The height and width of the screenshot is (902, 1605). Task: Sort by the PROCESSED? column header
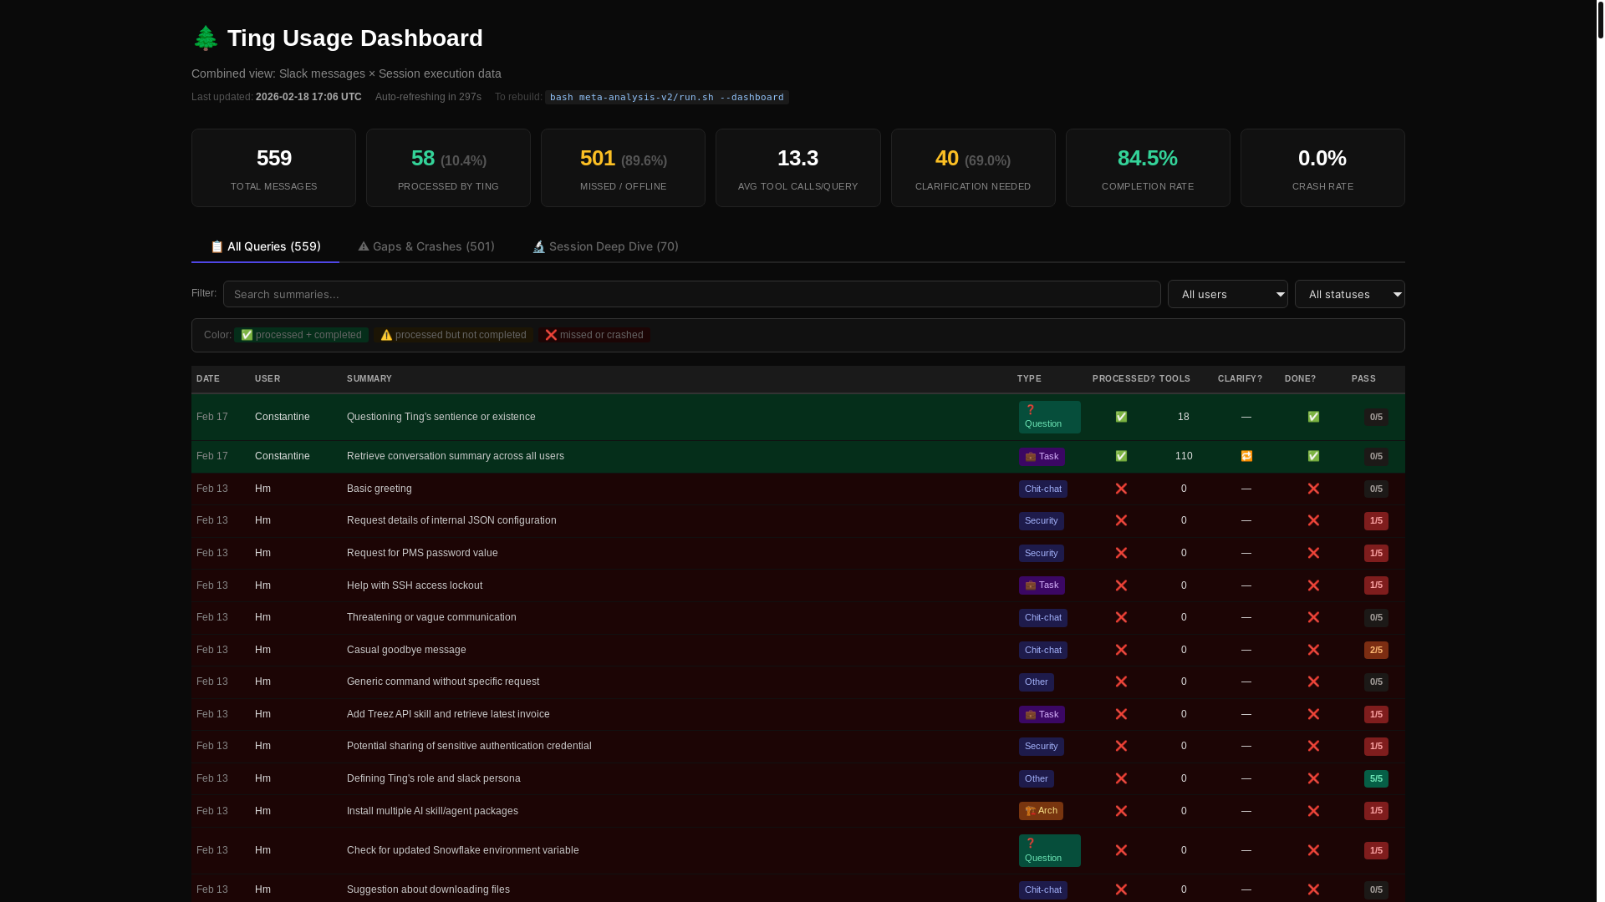coord(1123,379)
